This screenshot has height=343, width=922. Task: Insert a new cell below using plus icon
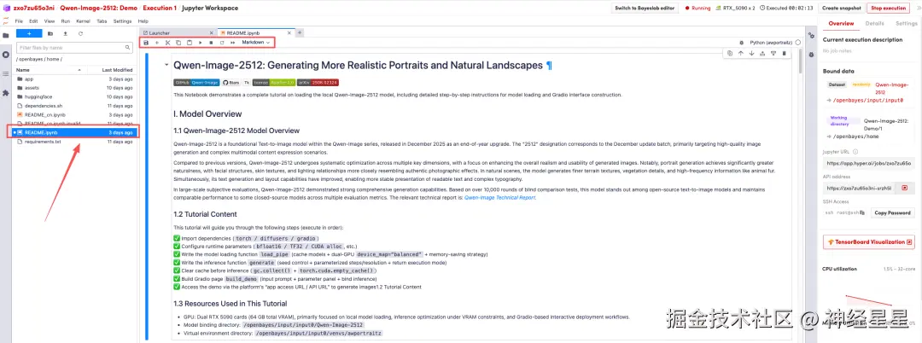[157, 43]
